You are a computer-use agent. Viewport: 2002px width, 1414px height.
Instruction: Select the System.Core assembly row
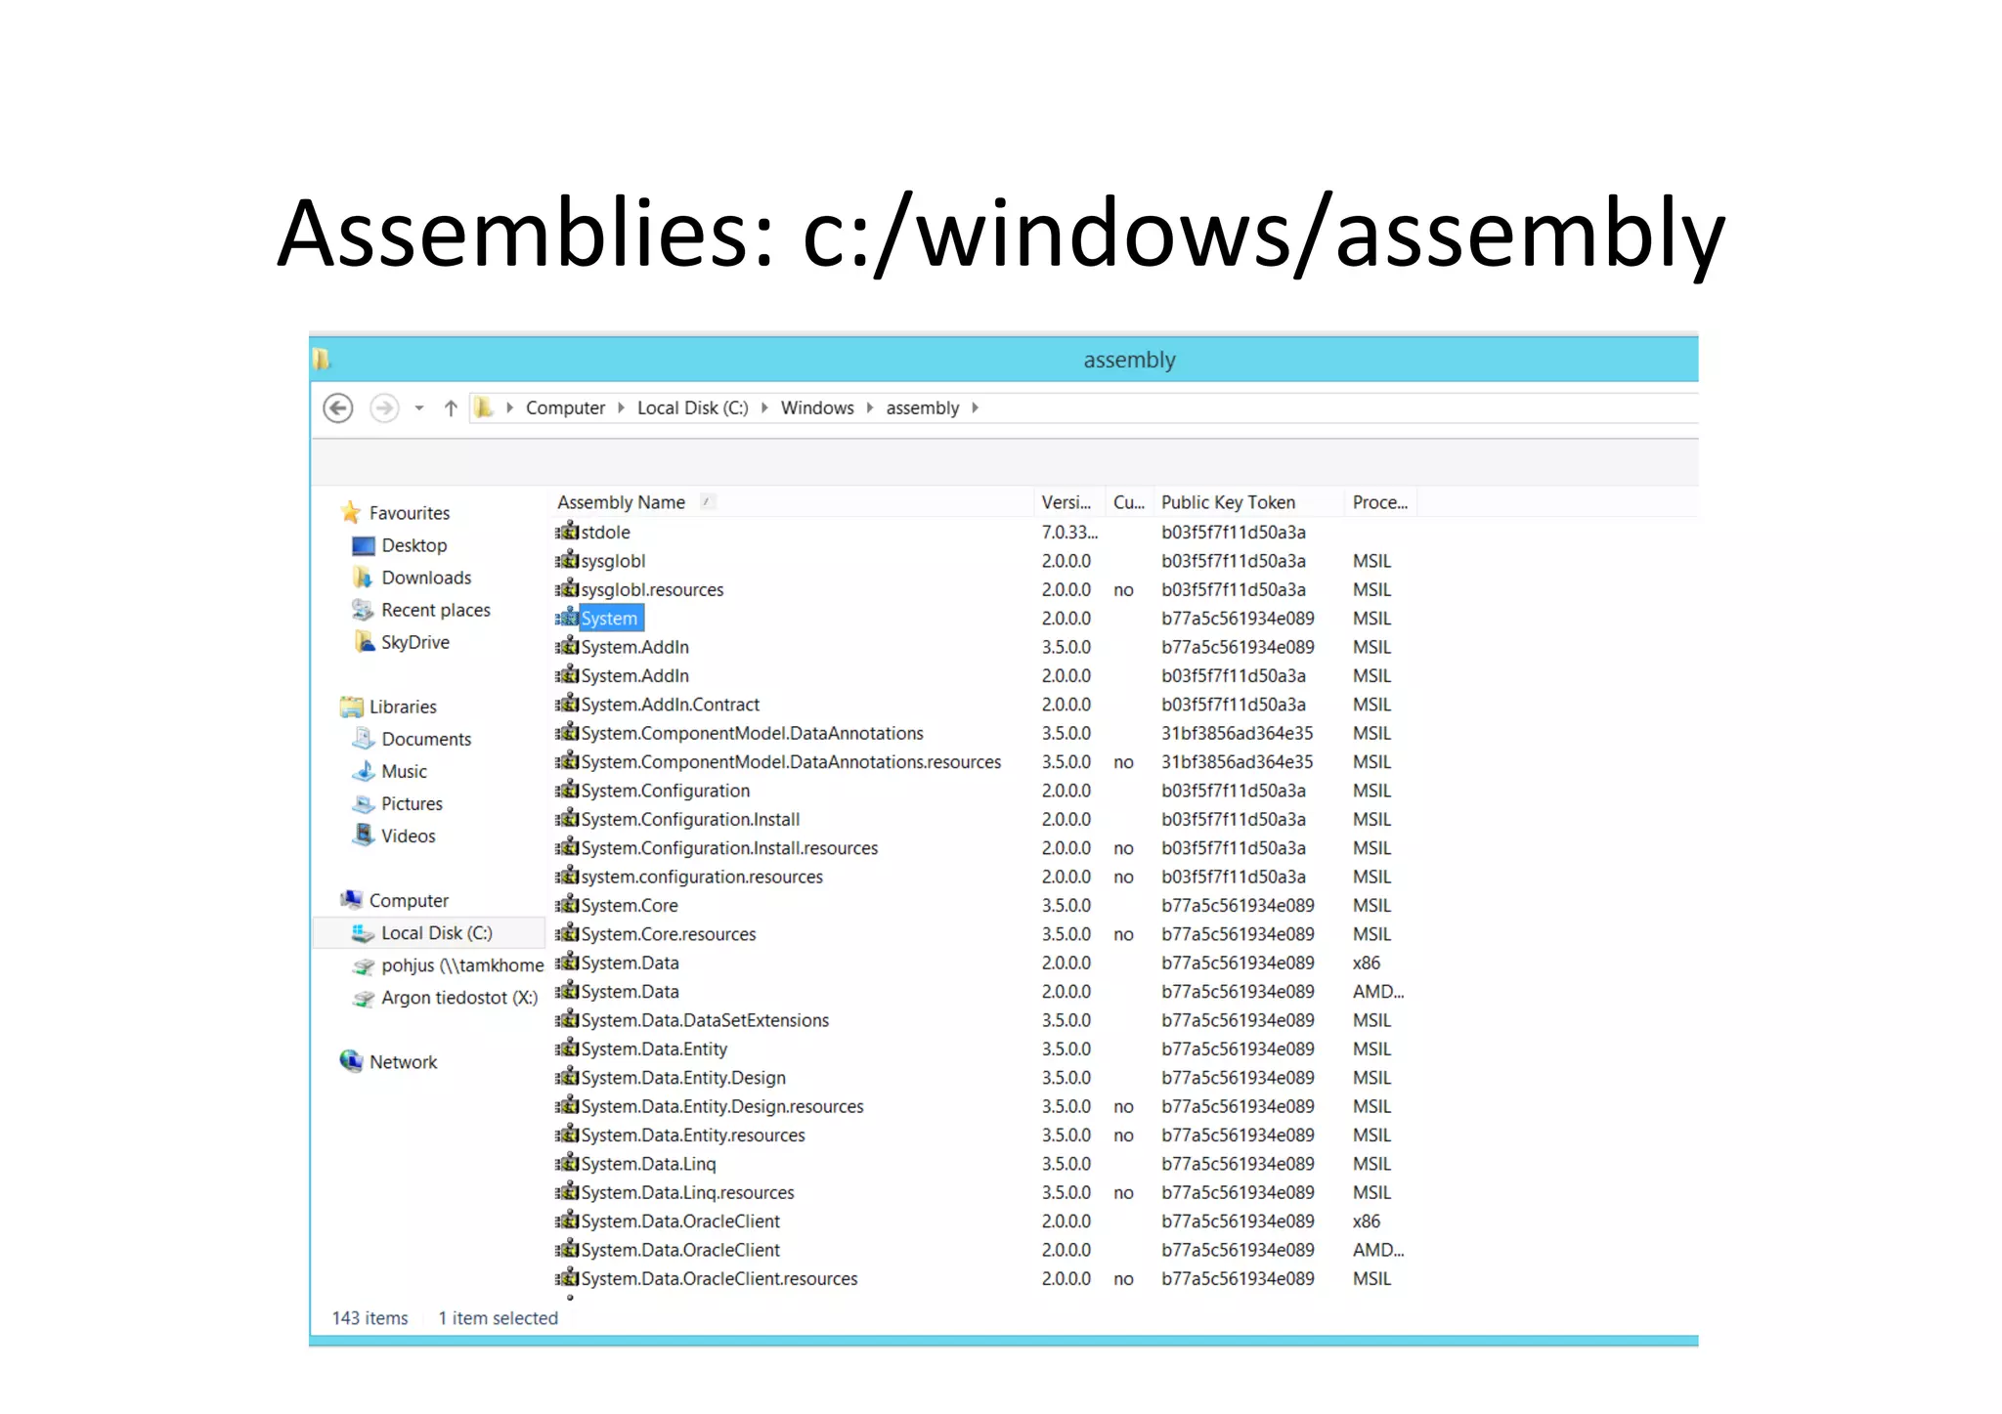click(x=629, y=906)
